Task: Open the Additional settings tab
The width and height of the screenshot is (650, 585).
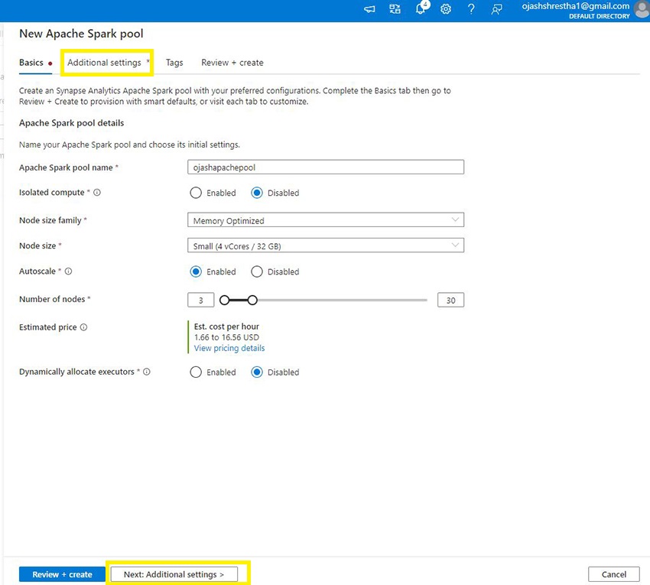Action: point(105,63)
